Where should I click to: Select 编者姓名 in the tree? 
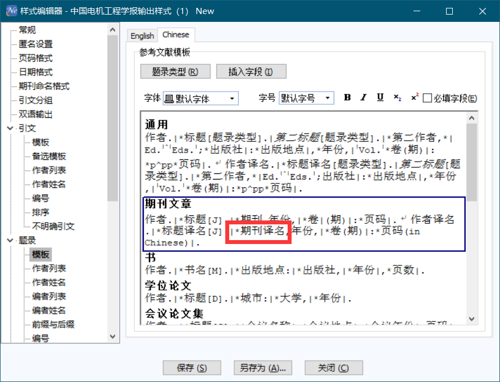click(x=49, y=310)
